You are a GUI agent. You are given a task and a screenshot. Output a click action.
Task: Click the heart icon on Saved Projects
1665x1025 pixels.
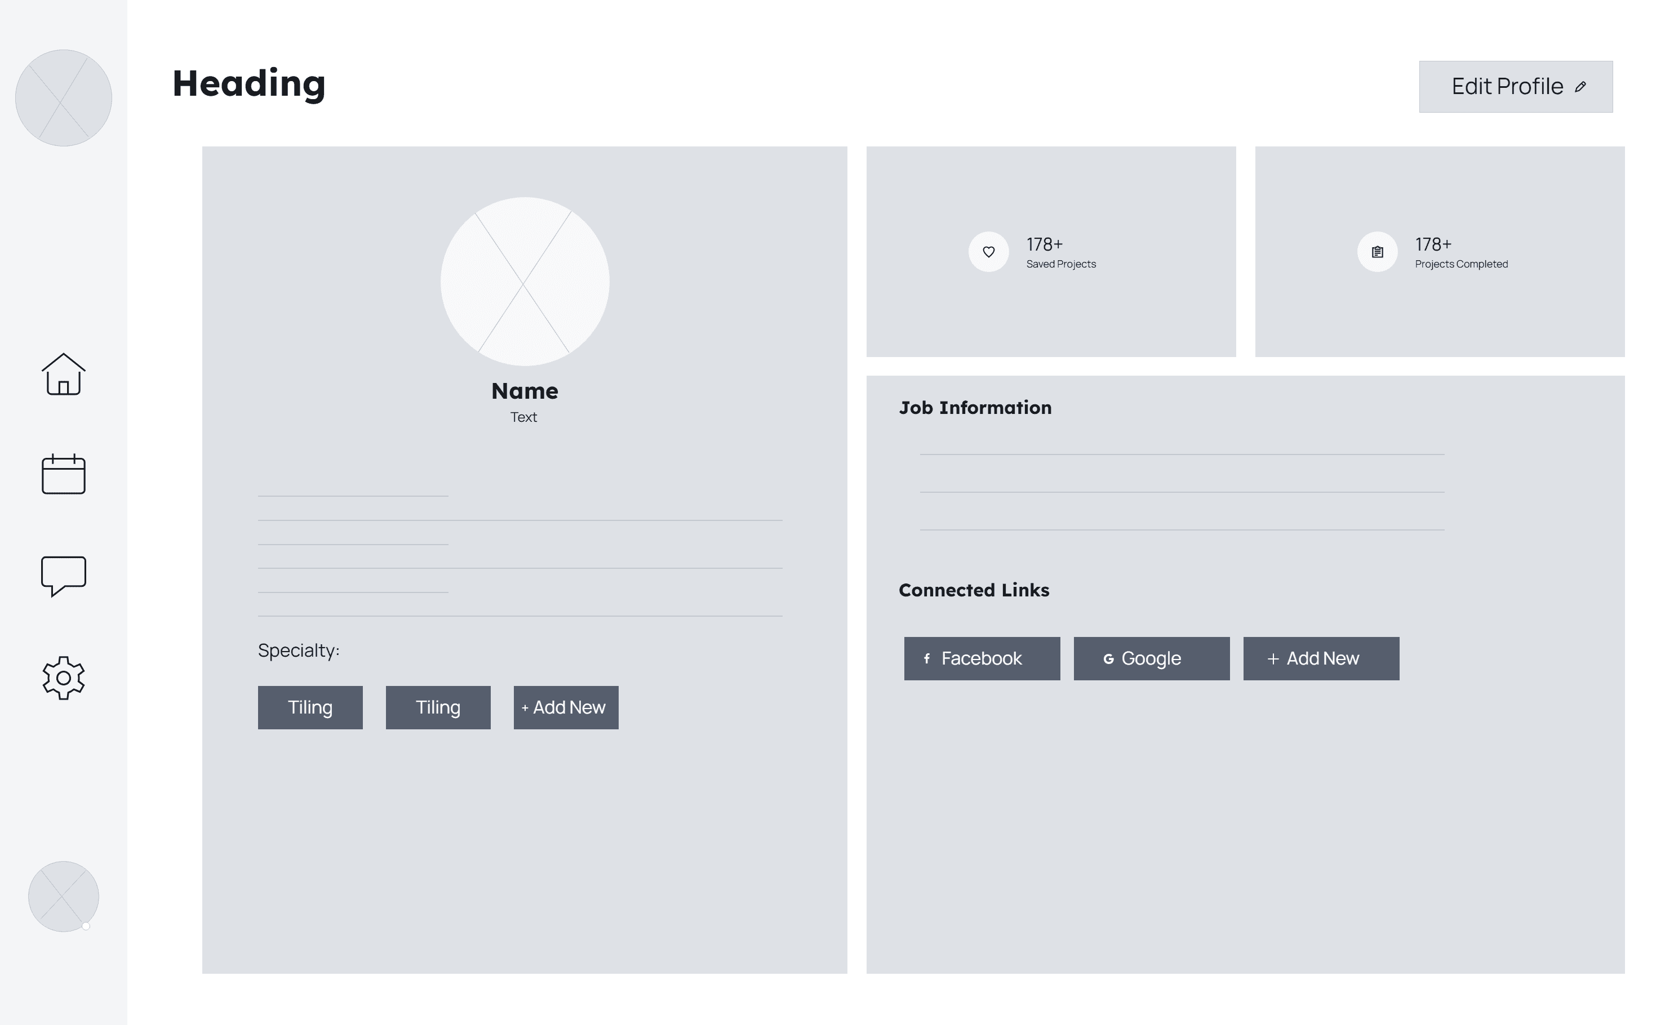coord(987,251)
